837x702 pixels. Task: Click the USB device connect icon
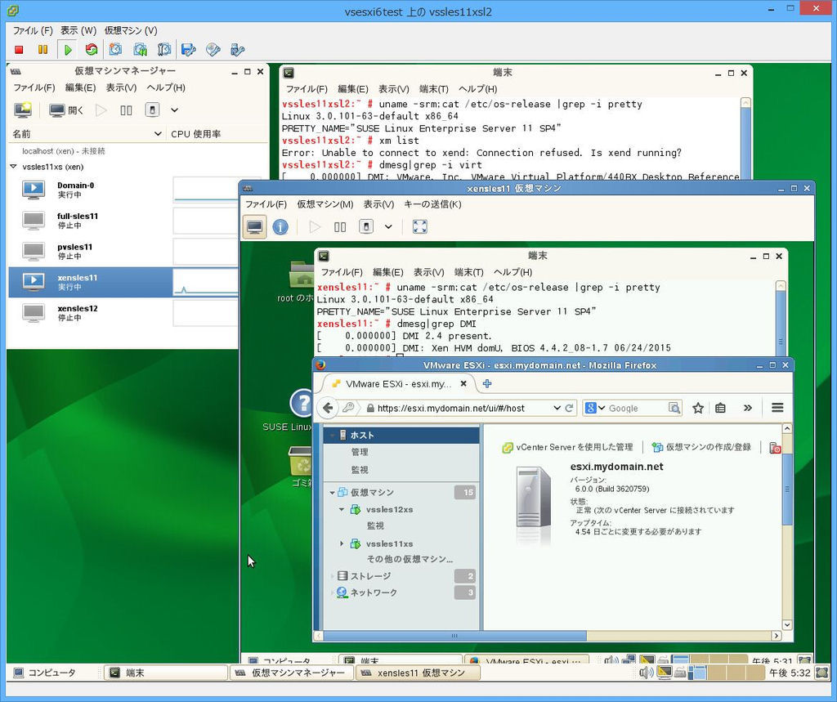238,50
